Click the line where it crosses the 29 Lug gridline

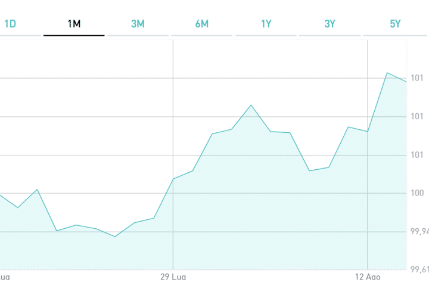[173, 179]
